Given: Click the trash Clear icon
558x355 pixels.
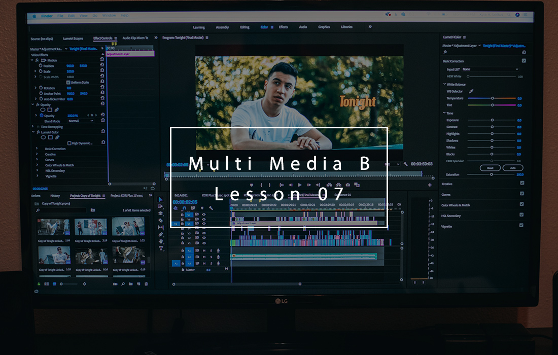Looking at the screenshot, I should pos(146,284).
